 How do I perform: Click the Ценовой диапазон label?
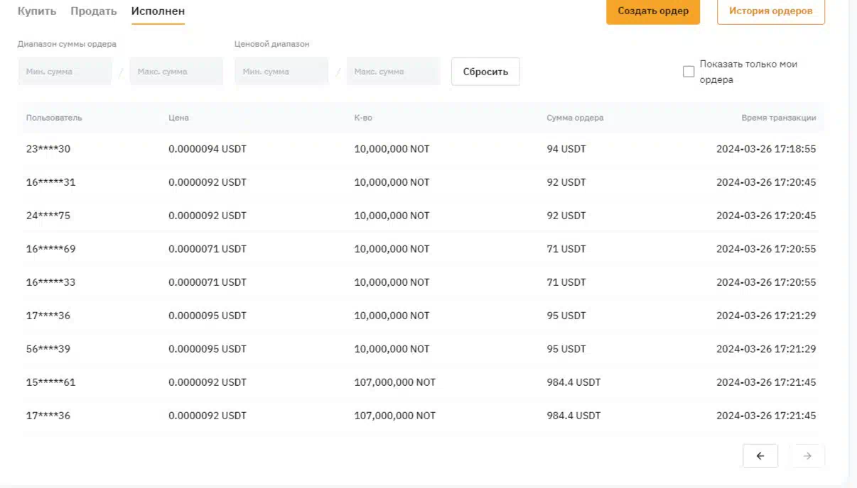tap(272, 44)
